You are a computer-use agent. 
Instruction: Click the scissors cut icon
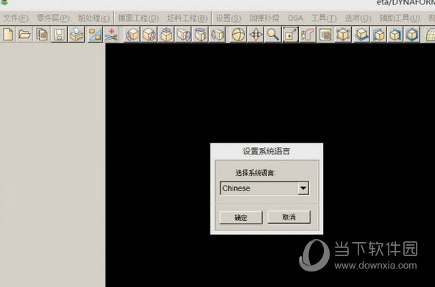click(x=111, y=35)
